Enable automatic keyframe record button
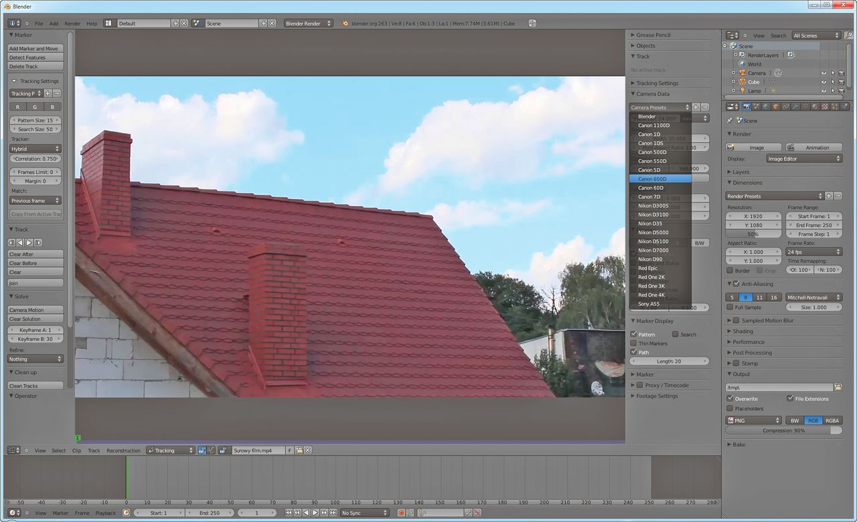857x522 pixels. 401,513
